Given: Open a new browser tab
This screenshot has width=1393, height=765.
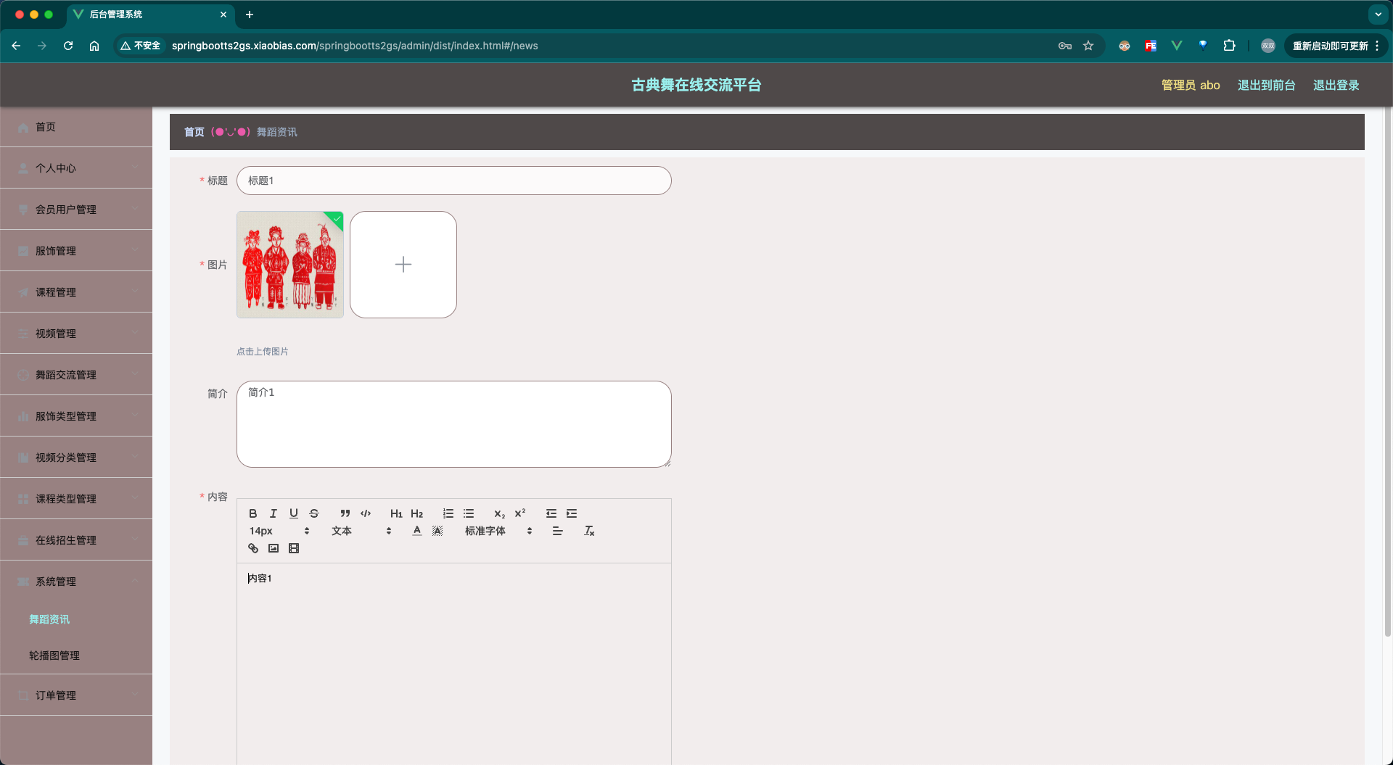Looking at the screenshot, I should point(250,15).
